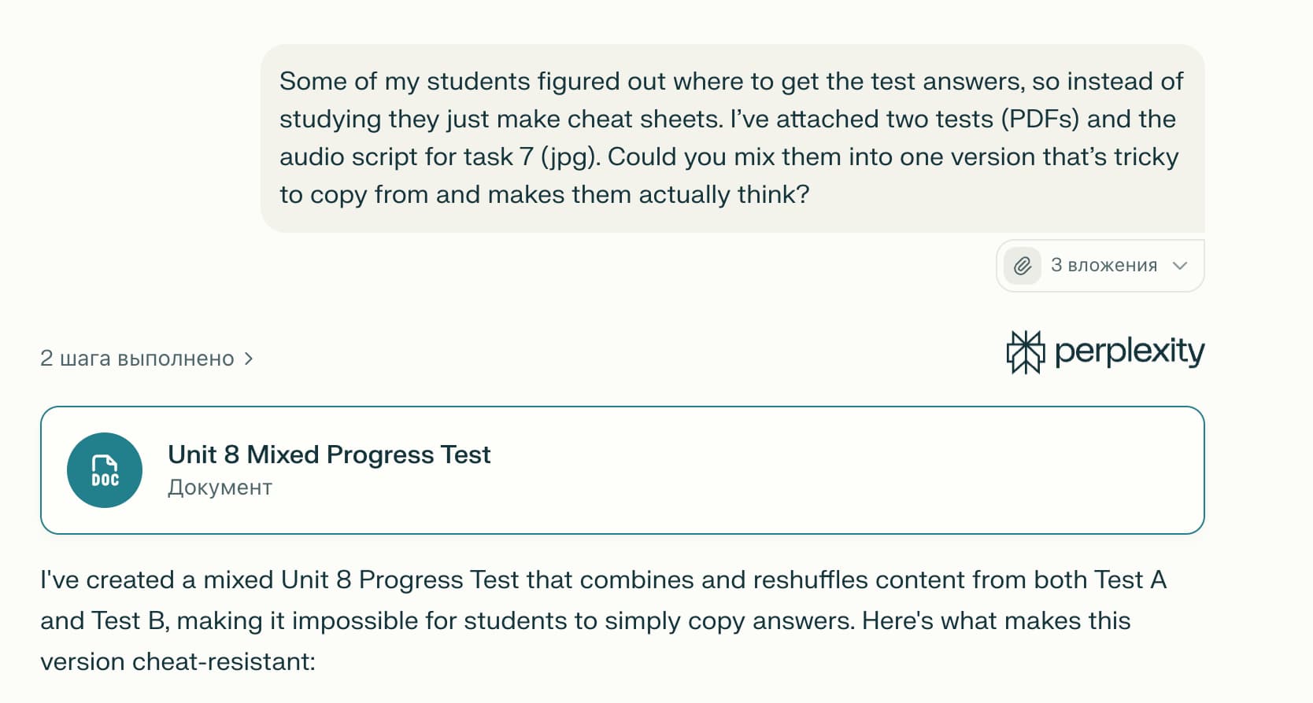
Task: Open the "3 вложения" attachments label
Action: [x=1104, y=266]
